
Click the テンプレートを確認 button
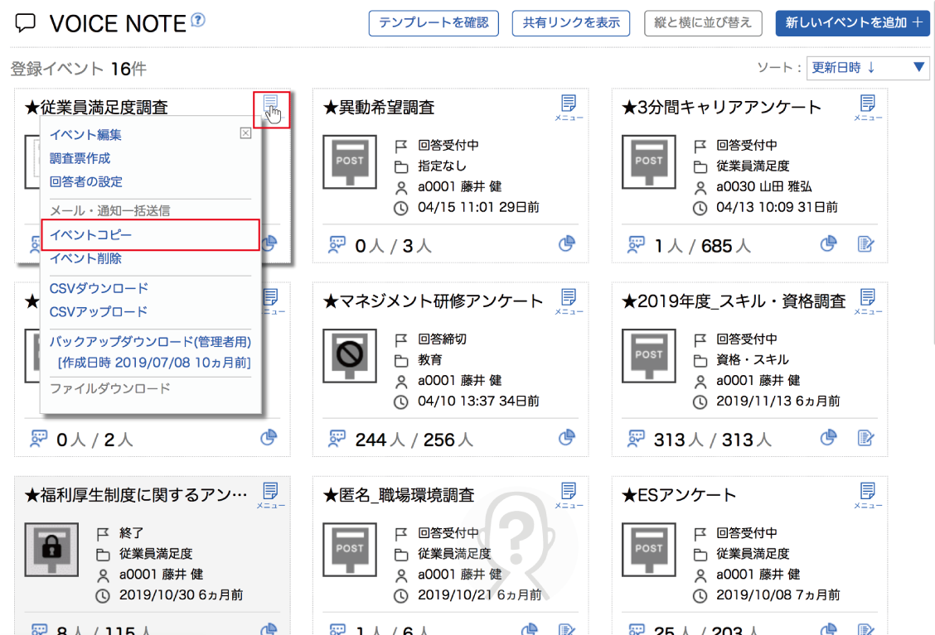point(434,23)
